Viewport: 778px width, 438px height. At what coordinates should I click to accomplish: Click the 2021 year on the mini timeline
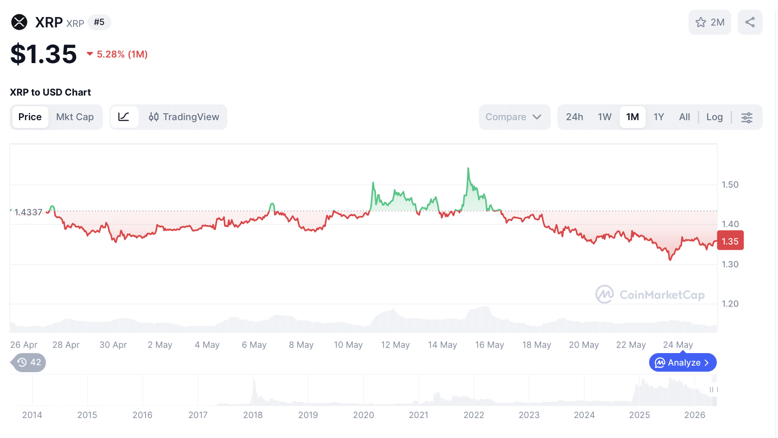(419, 415)
